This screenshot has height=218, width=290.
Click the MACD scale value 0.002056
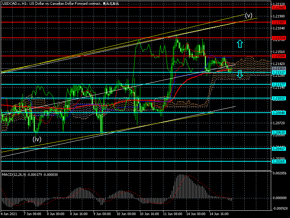[279, 173]
